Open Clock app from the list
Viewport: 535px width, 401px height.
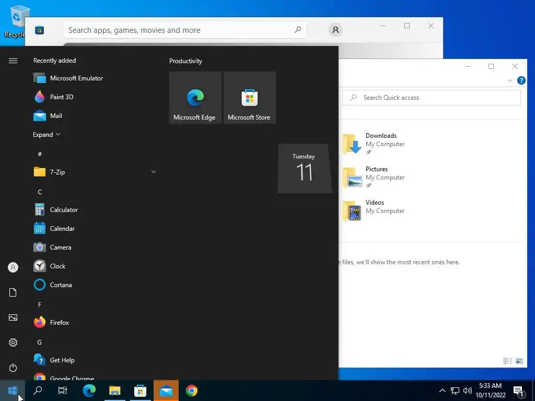tap(95, 266)
